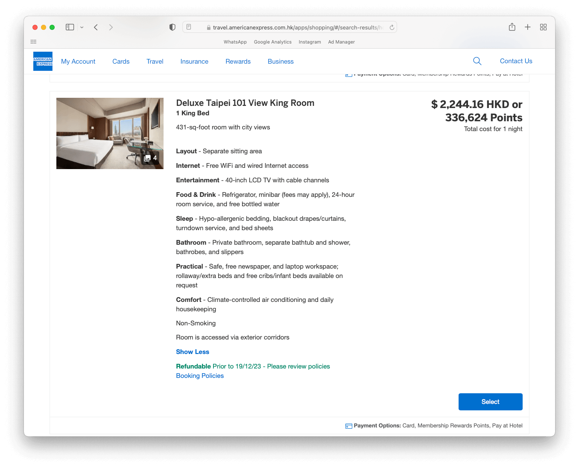This screenshot has height=468, width=579.
Task: Select the Deluxe Taipei 101 View King Room
Action: [x=491, y=402]
